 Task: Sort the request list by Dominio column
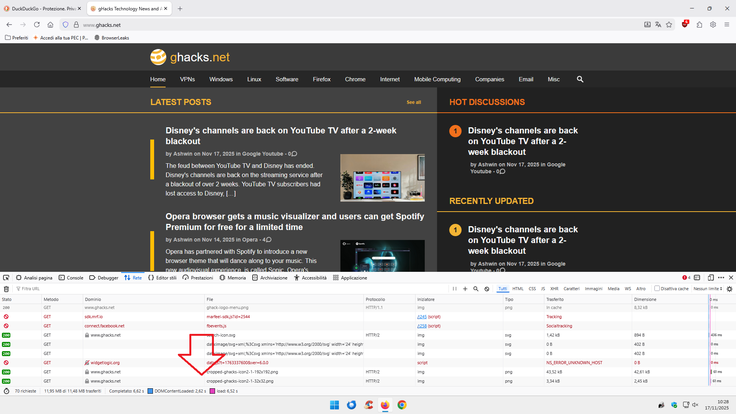click(x=143, y=299)
